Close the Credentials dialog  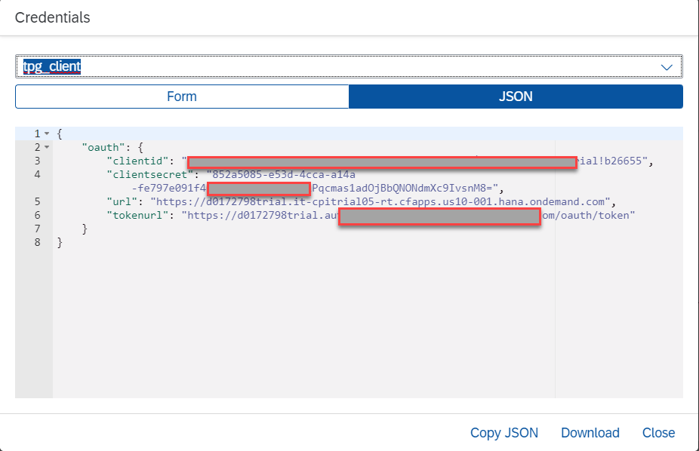coord(658,432)
